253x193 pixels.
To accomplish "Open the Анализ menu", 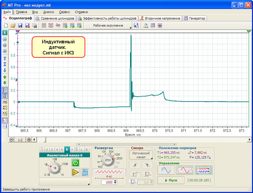I will [x=49, y=12].
